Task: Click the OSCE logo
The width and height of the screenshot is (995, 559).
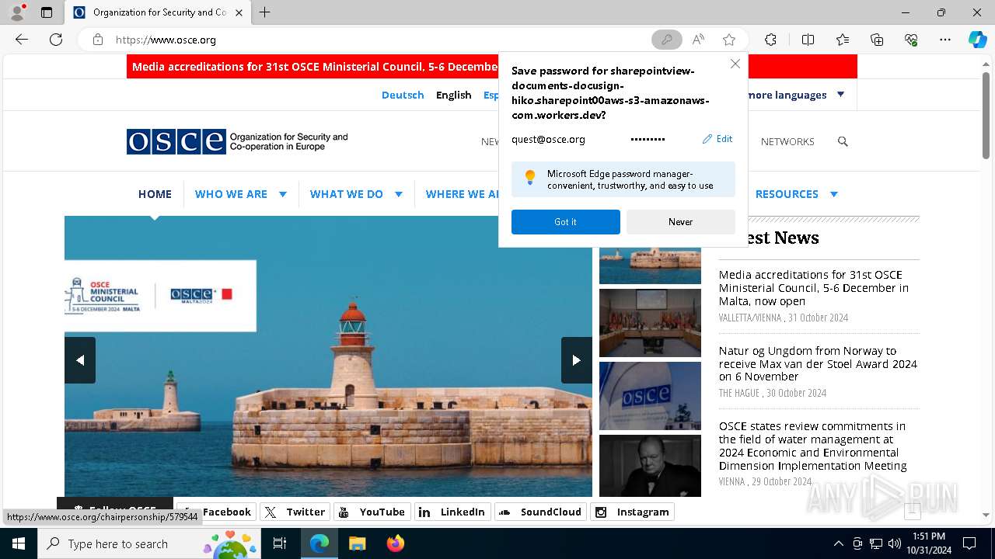Action: pos(237,141)
